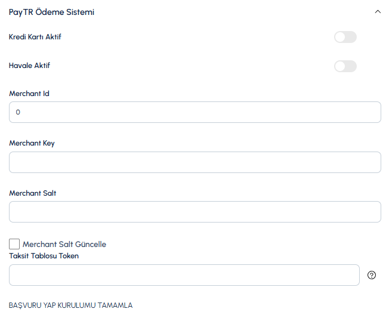Click the Merchant Key field label
The image size is (386, 318).
click(32, 143)
